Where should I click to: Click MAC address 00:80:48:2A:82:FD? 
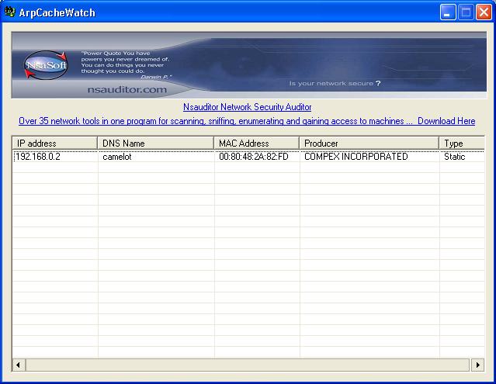254,157
